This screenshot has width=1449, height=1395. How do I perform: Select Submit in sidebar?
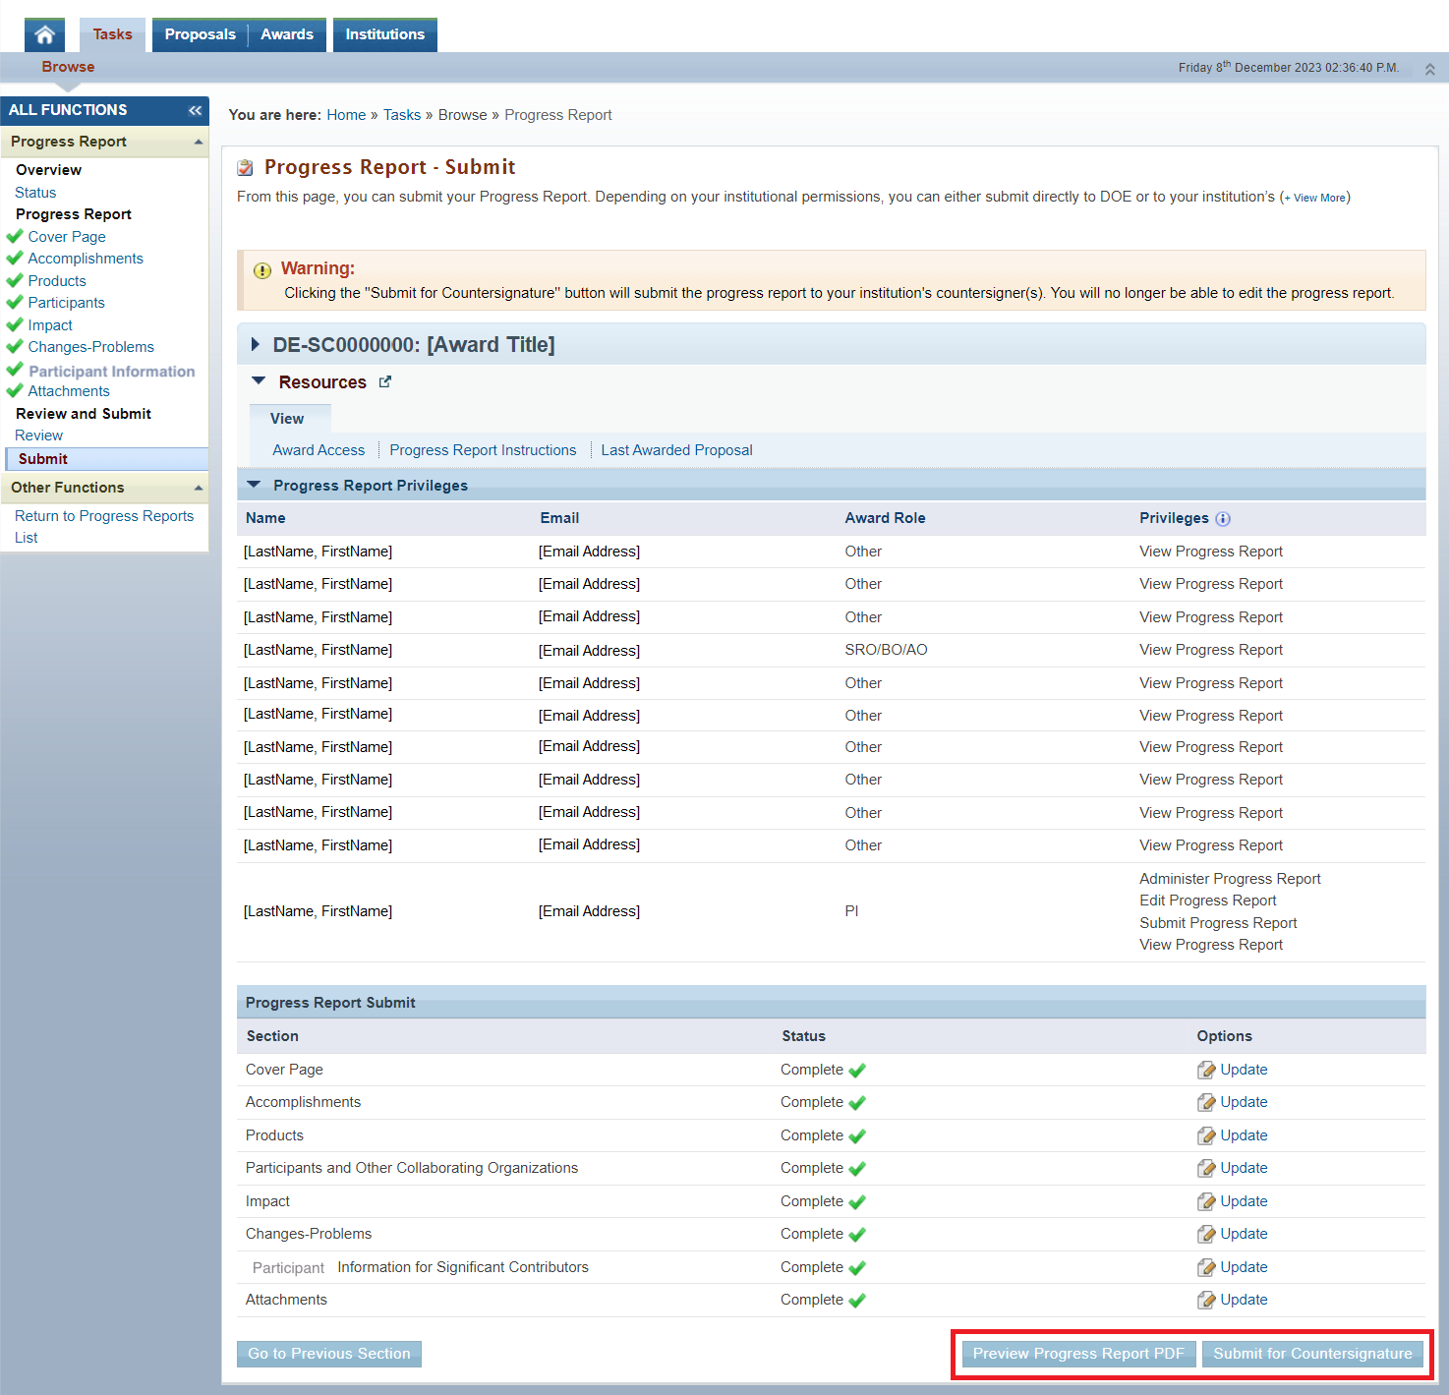[x=106, y=459]
